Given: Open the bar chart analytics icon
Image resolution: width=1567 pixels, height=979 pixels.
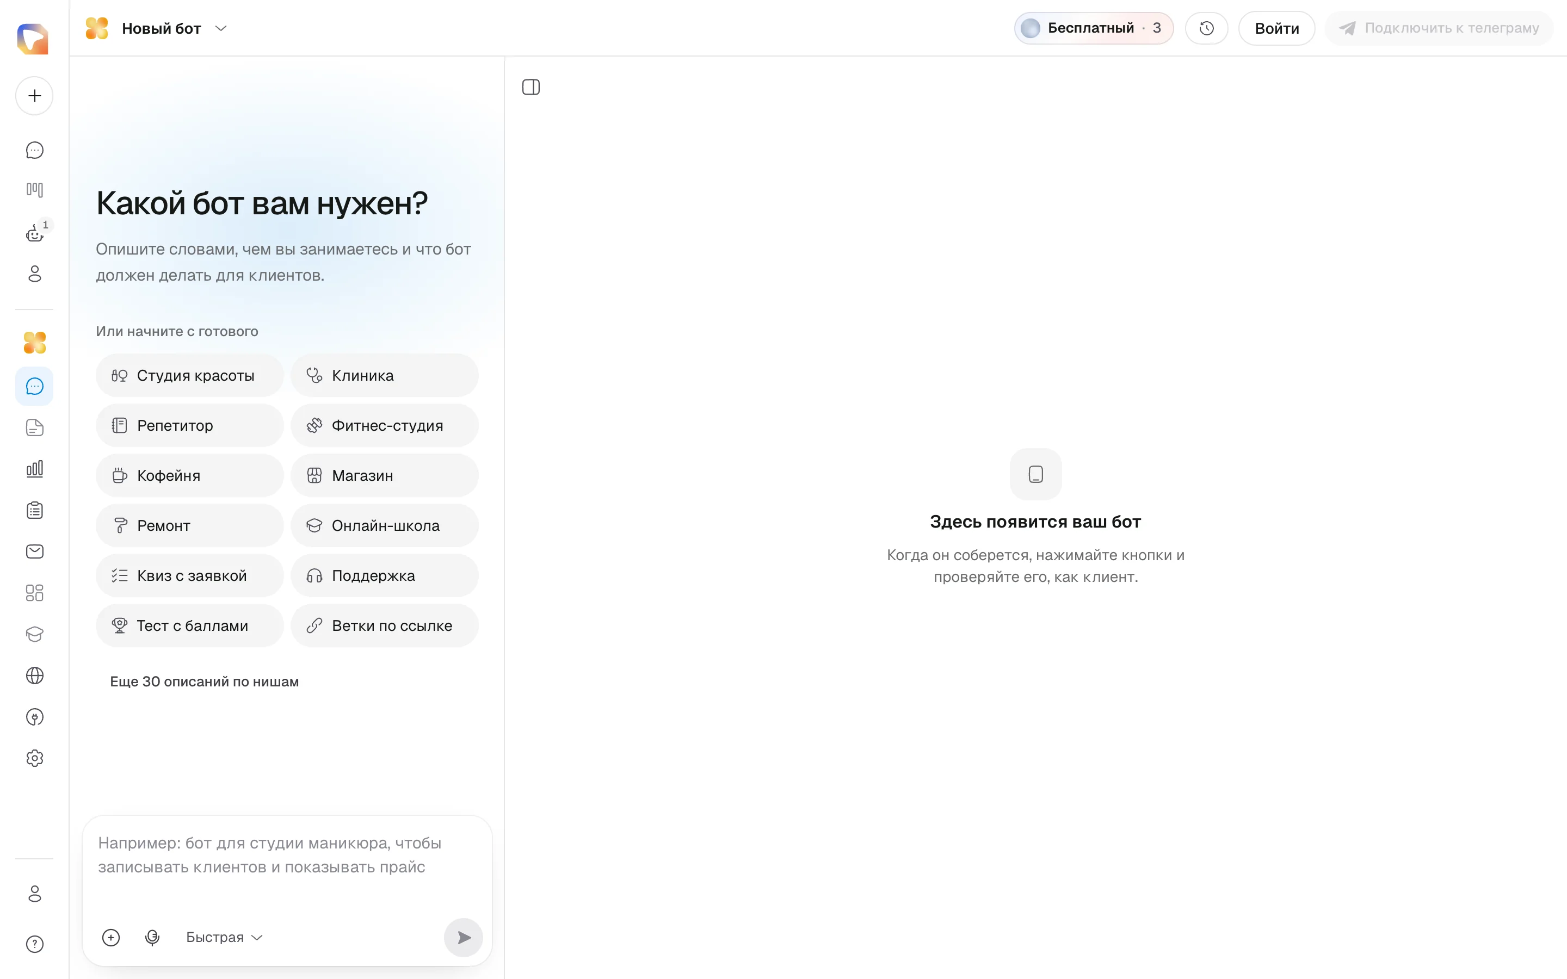Looking at the screenshot, I should point(34,469).
